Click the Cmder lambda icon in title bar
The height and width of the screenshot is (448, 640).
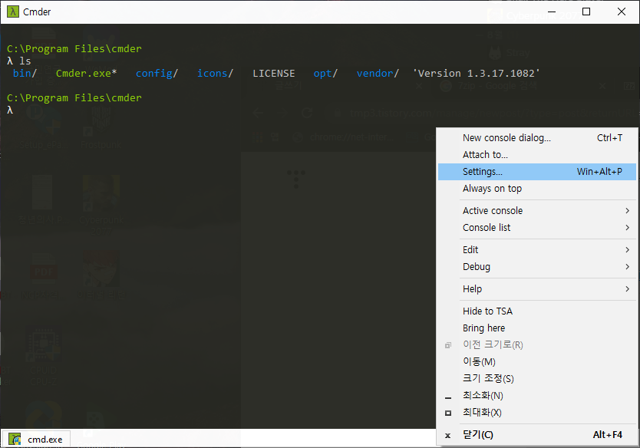[13, 12]
